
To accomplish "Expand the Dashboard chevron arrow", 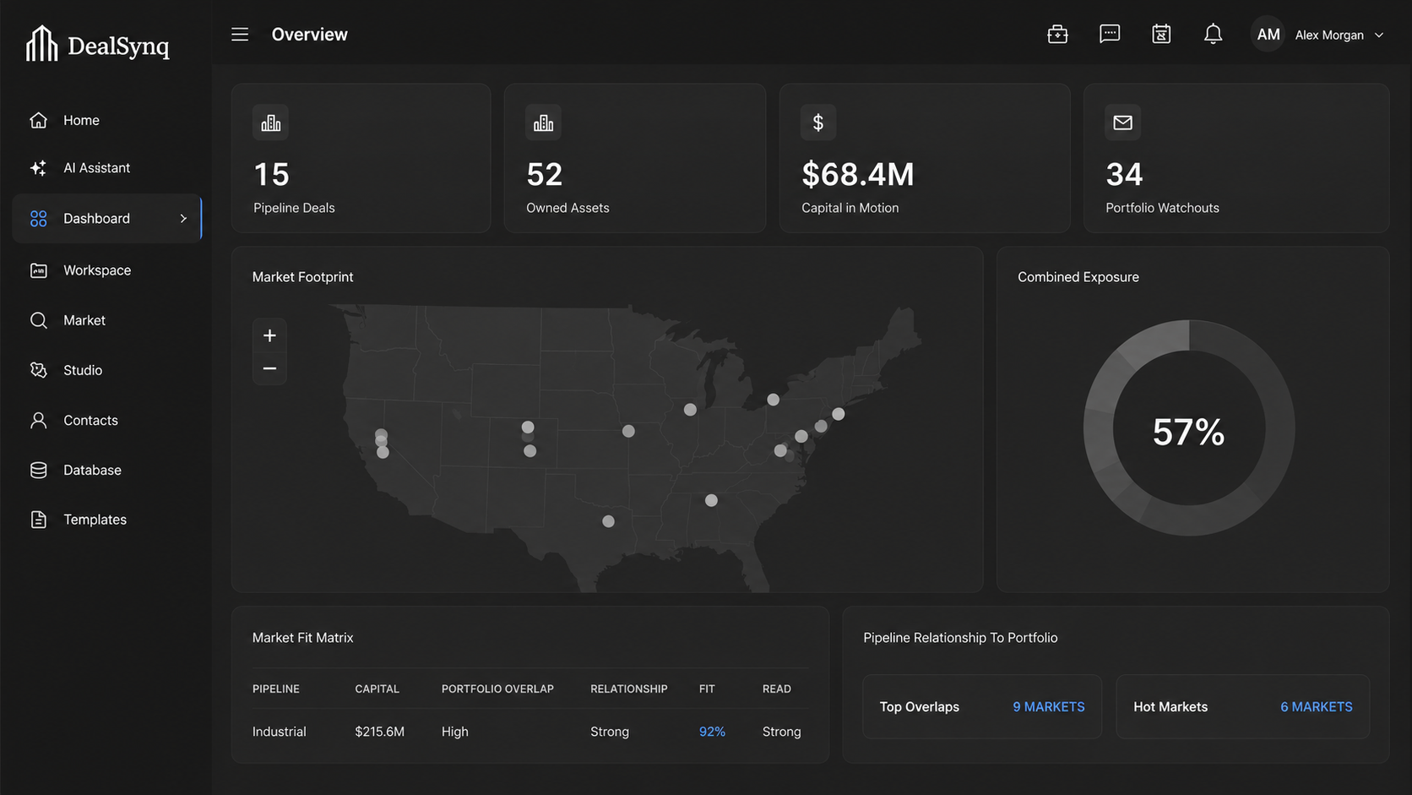I will coord(183,219).
